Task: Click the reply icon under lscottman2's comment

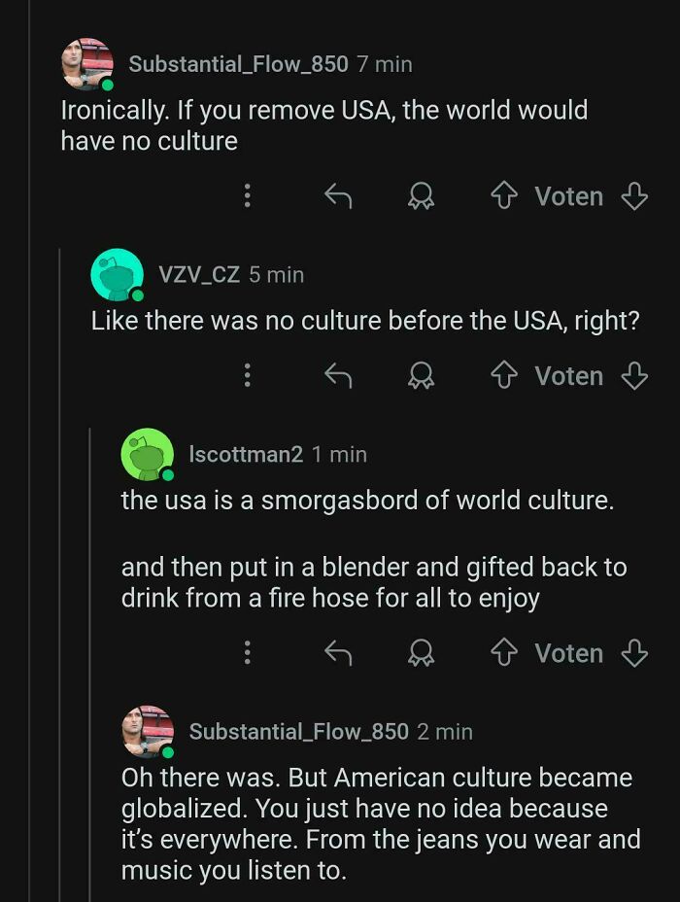Action: [338, 653]
